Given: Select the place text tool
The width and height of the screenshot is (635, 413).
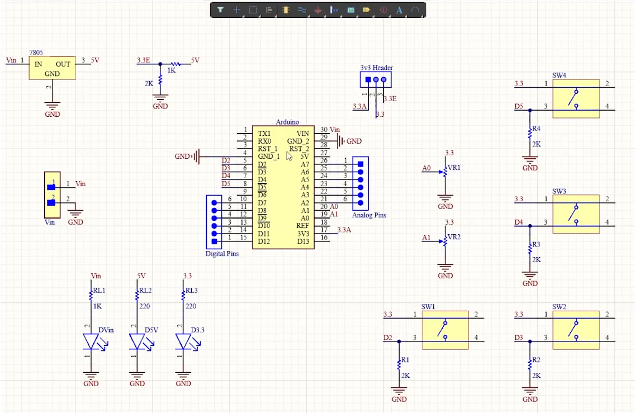Looking at the screenshot, I should click(398, 10).
